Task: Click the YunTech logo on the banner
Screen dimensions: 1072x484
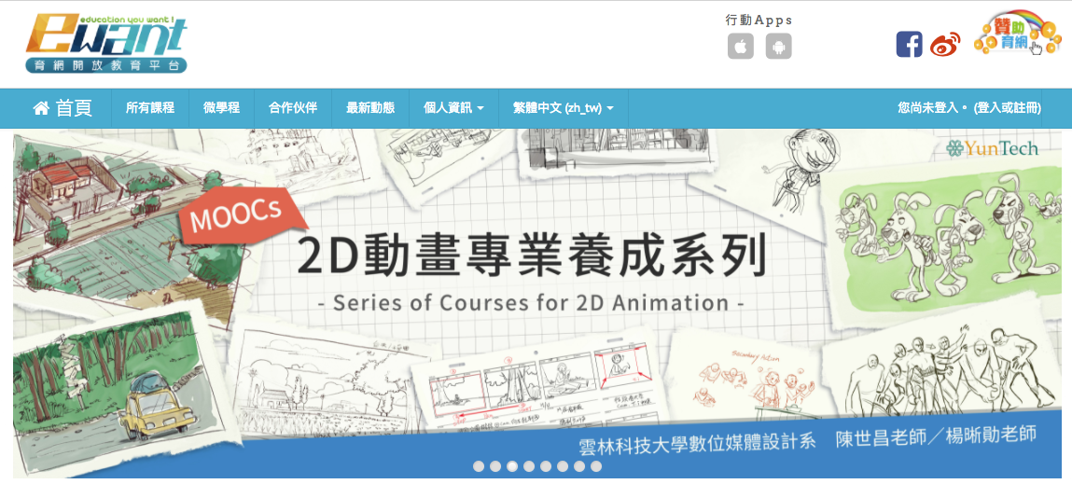Action: (x=991, y=148)
